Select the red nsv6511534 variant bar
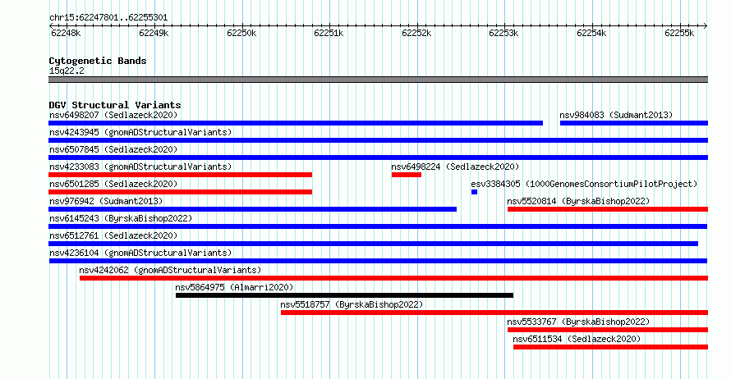The height and width of the screenshot is (379, 731). [x=611, y=347]
